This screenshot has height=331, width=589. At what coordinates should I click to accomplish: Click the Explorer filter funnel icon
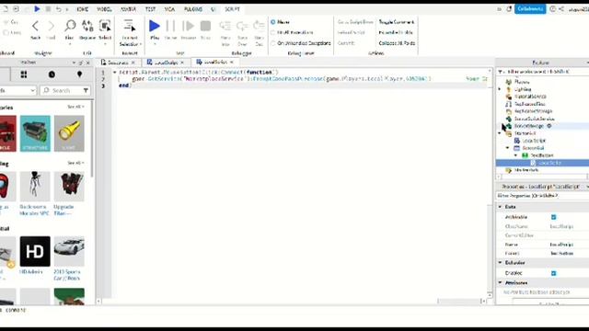pyautogui.click(x=501, y=72)
